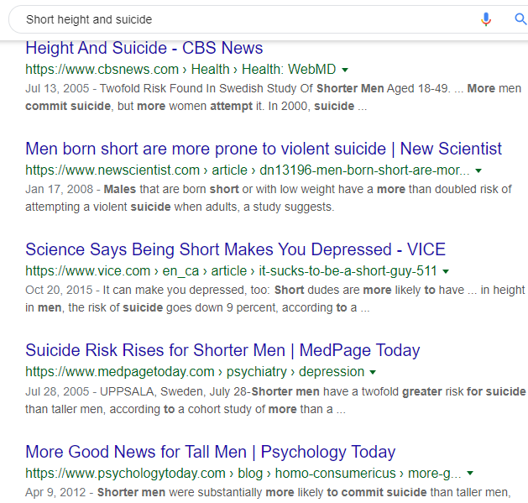Click the green vice.com en_ca article URL

click(x=231, y=271)
